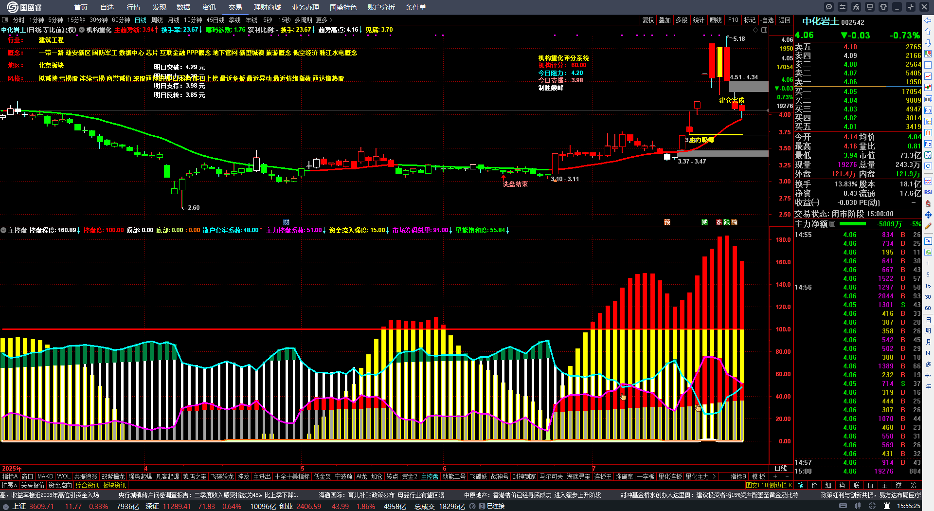Open the 主控盘 indicator dropdown arrow

tap(3, 230)
